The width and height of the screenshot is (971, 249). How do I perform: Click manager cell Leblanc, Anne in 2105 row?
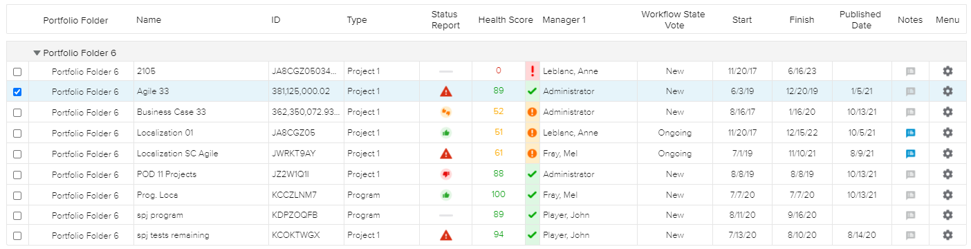(x=571, y=71)
